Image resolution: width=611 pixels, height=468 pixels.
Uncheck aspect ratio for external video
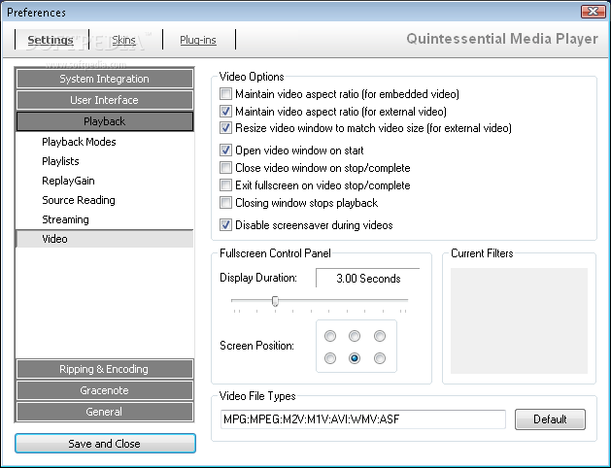(225, 112)
